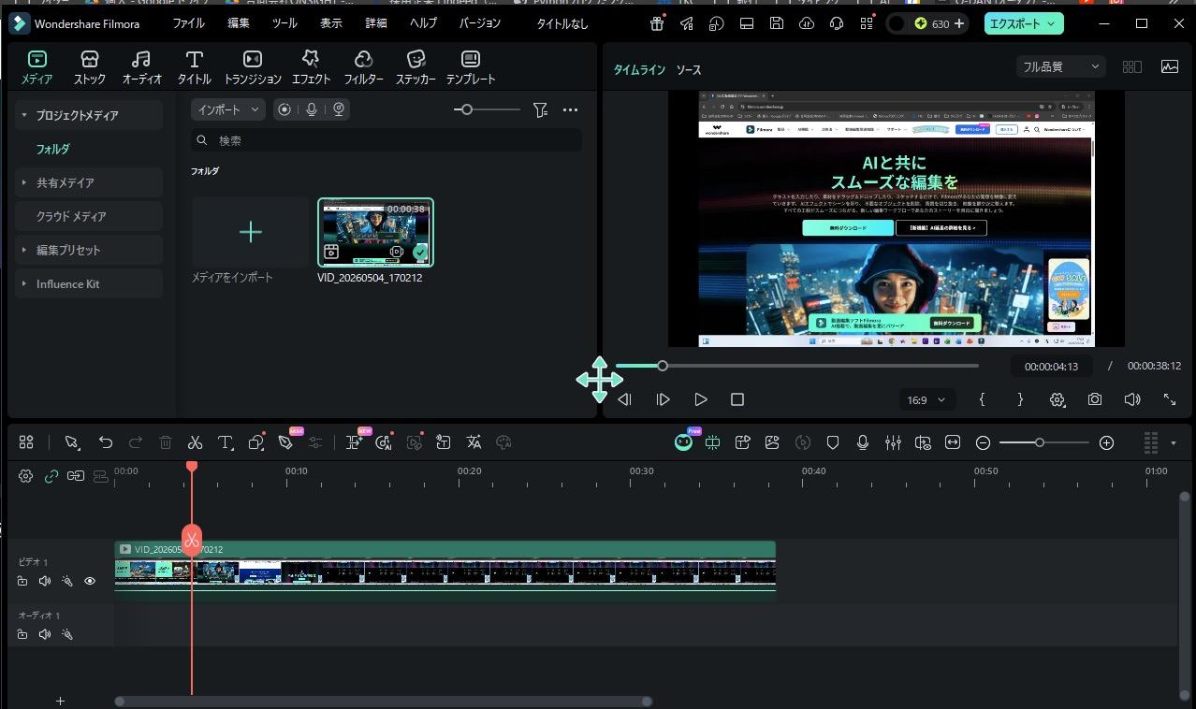Viewport: 1196px width, 709px height.
Task: Open the トランジション (Transitions) panel
Action: point(253,68)
